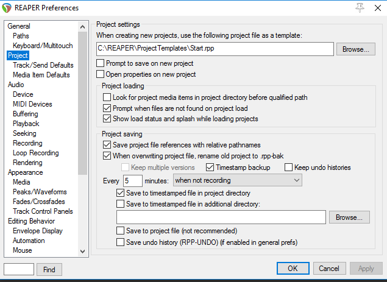
Task: Open Loop Recording settings
Action: 36,153
